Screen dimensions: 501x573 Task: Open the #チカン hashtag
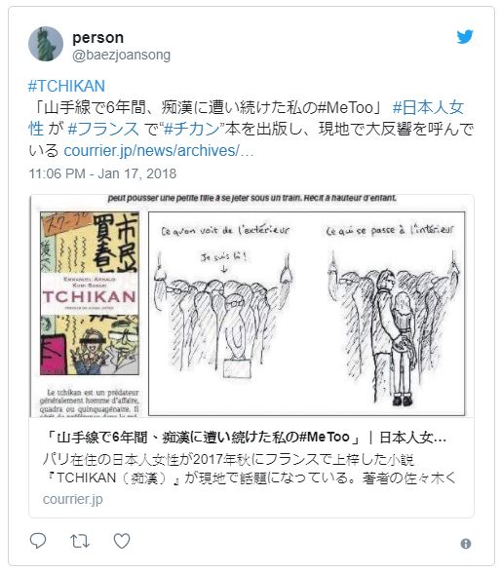pyautogui.click(x=192, y=129)
